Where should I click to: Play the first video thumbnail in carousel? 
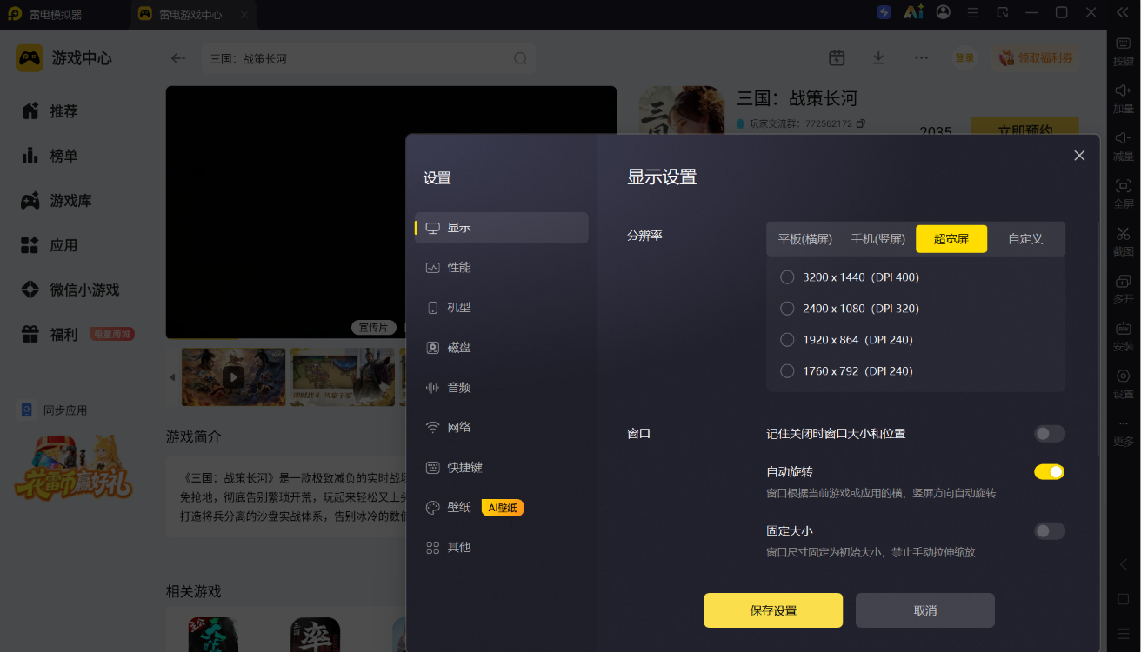click(233, 377)
